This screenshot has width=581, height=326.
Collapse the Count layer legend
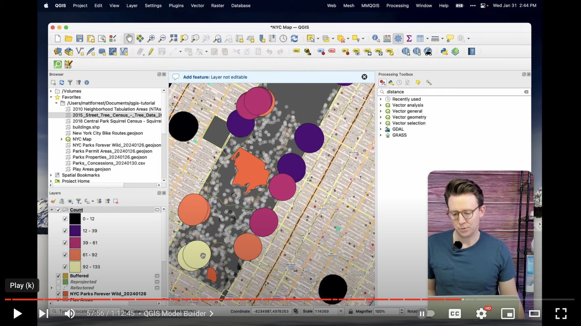[x=52, y=210]
